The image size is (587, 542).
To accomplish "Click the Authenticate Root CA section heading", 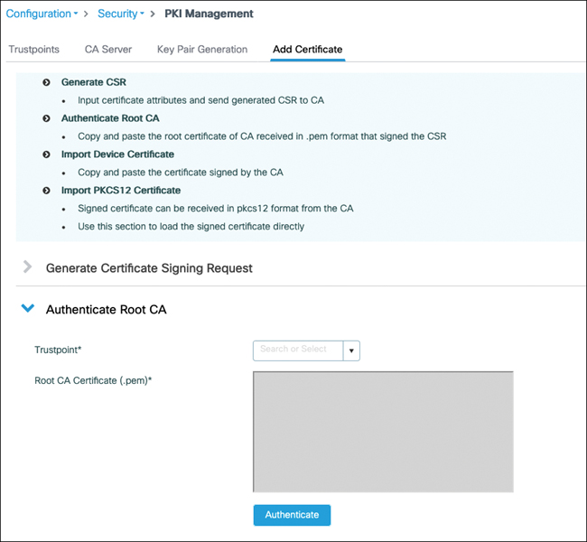I will coord(107,310).
